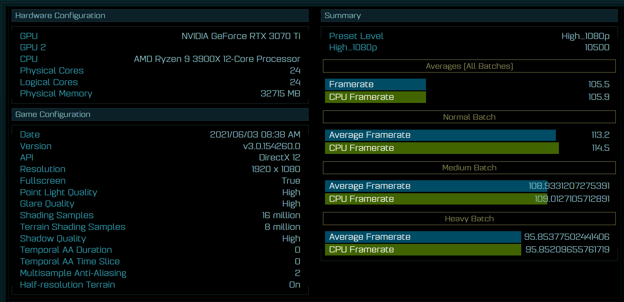Open the Heavy Batch heading
This screenshot has width=624, height=302.
[469, 219]
